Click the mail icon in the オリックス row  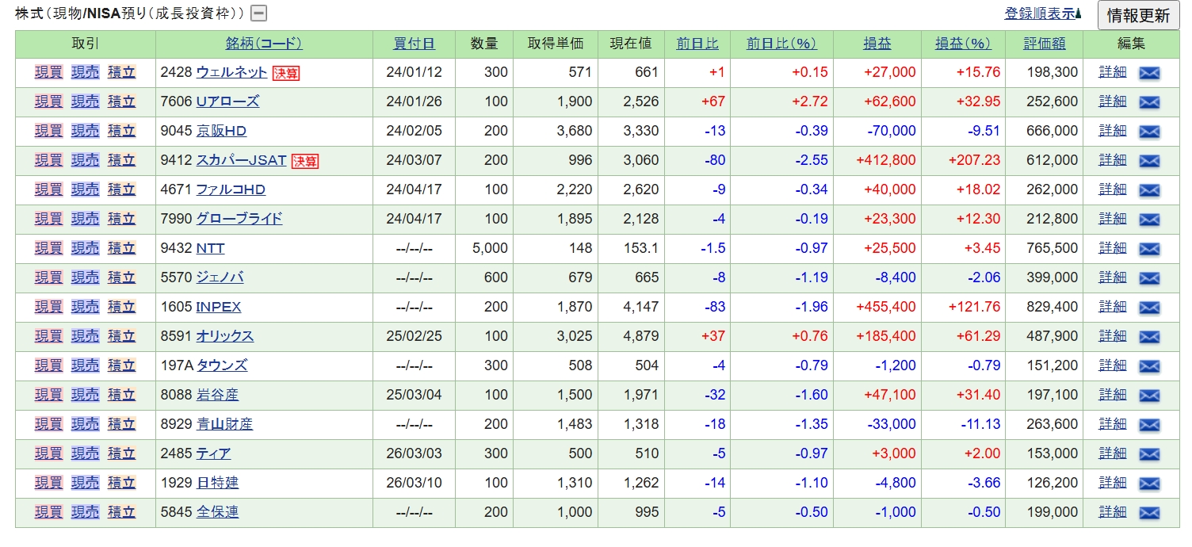(1148, 337)
